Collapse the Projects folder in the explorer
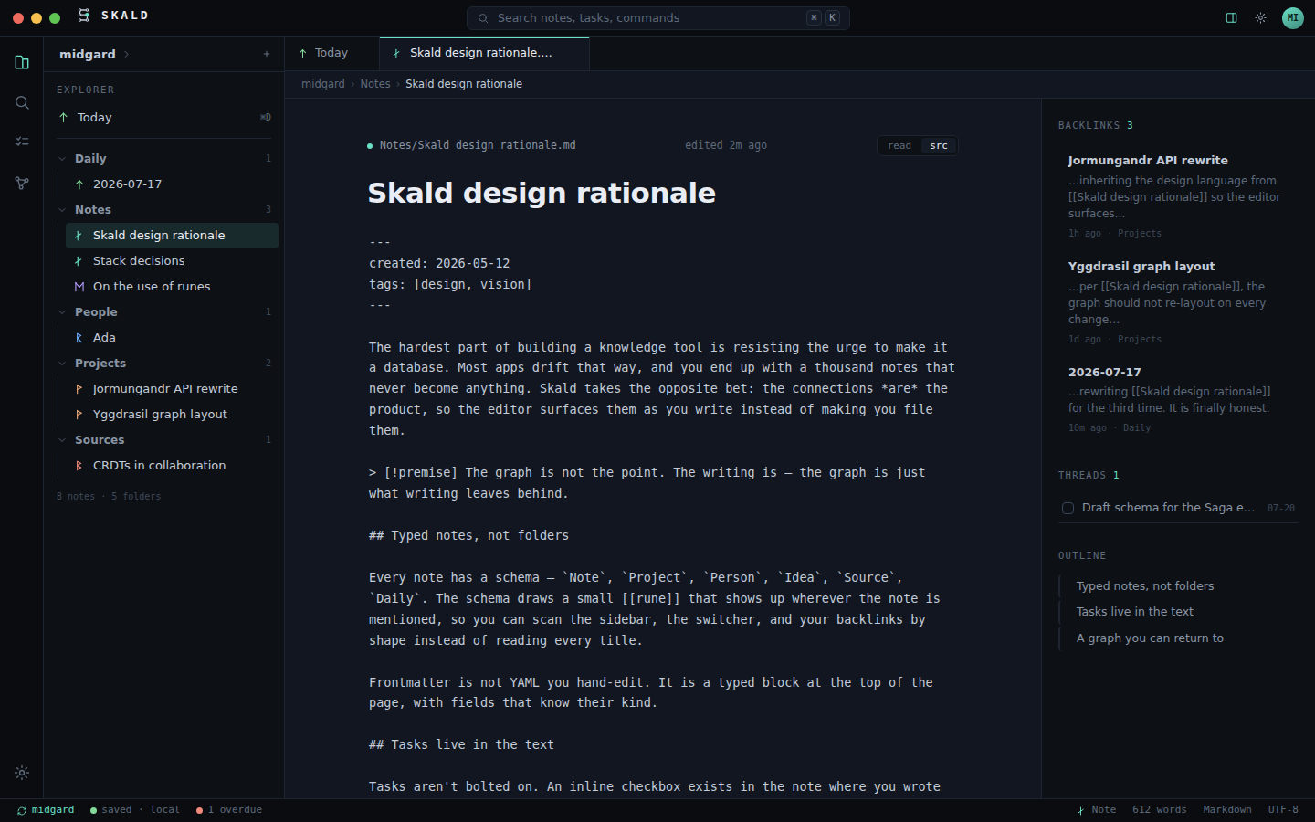Image resolution: width=1315 pixels, height=822 pixels. click(x=62, y=363)
